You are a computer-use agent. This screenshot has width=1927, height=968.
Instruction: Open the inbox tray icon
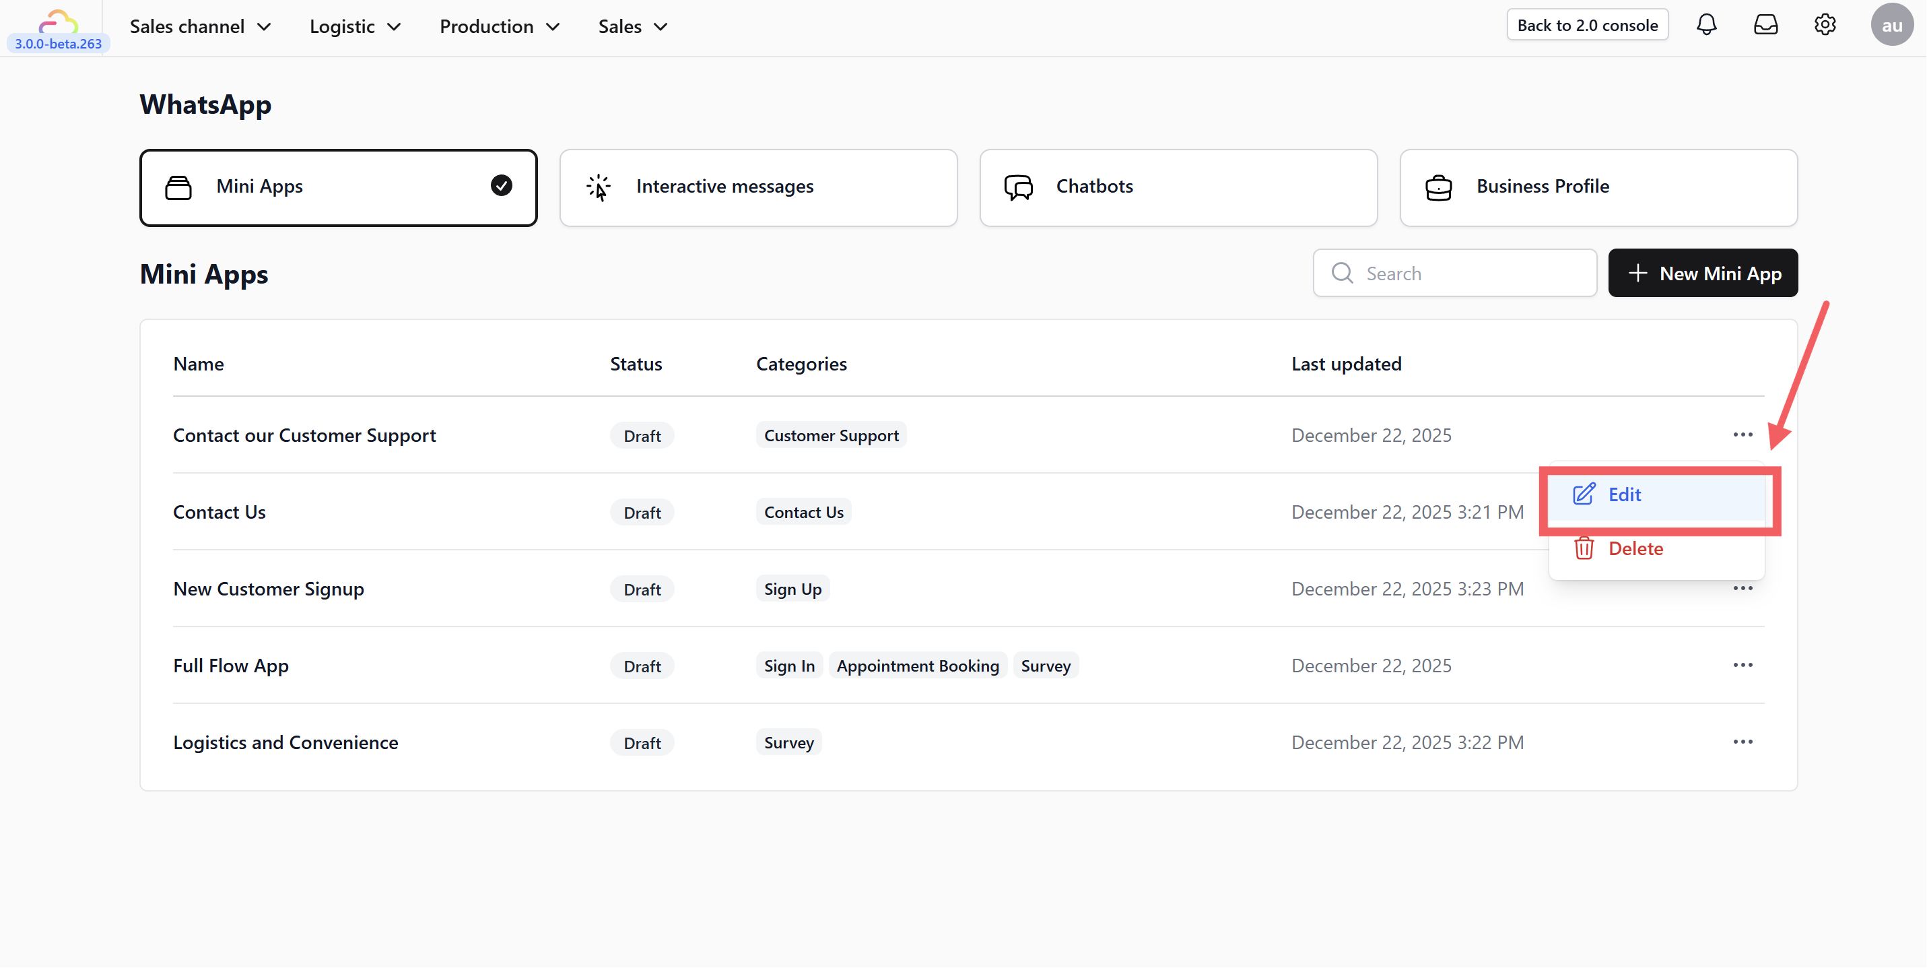(1765, 25)
